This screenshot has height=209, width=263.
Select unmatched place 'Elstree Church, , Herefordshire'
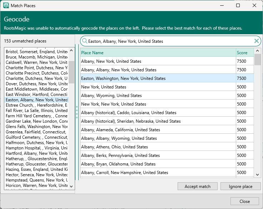point(36,105)
